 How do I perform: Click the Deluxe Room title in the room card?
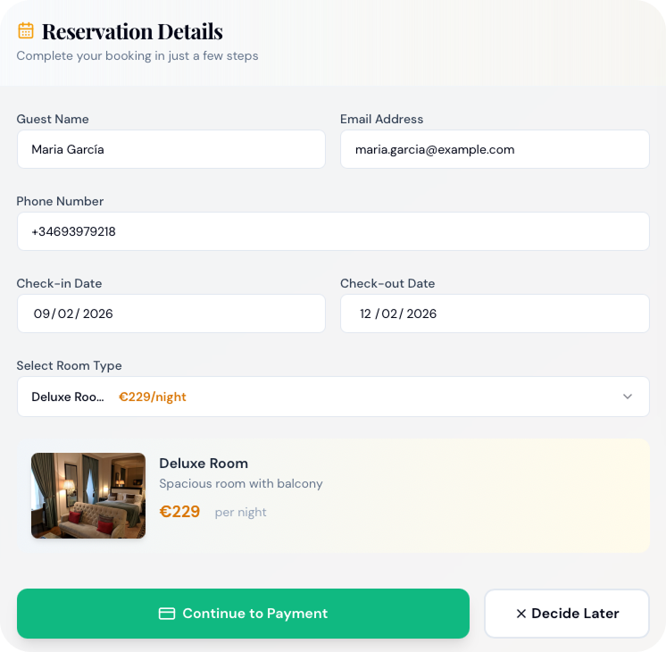click(204, 464)
